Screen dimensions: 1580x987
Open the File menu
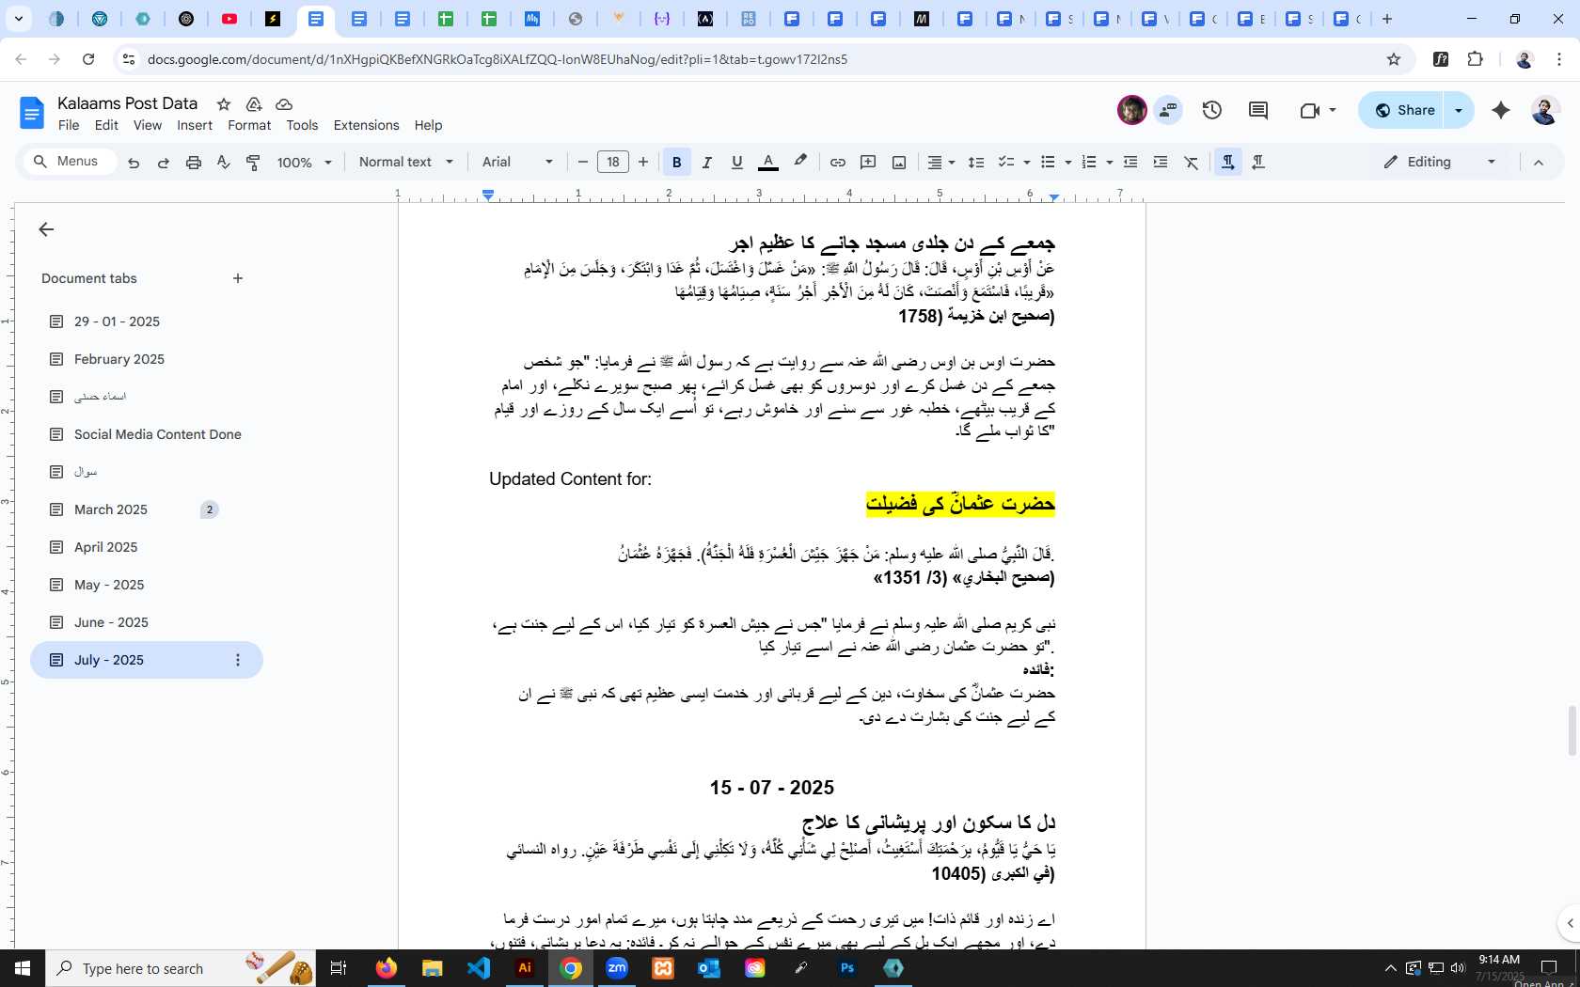point(69,125)
